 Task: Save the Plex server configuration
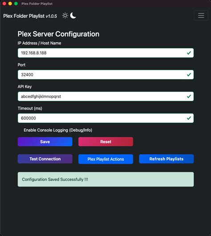(x=45, y=142)
